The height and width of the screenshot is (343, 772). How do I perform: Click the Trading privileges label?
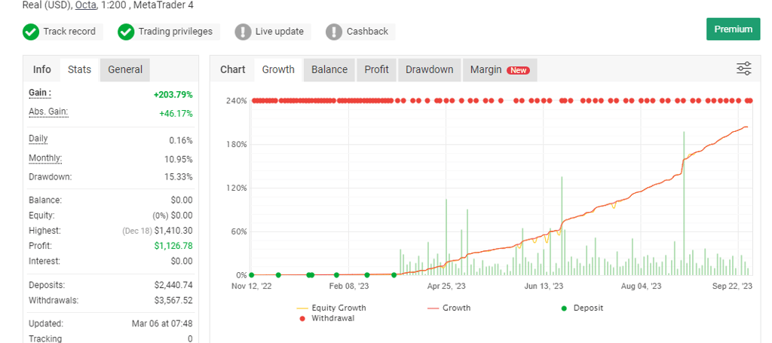[x=175, y=32]
